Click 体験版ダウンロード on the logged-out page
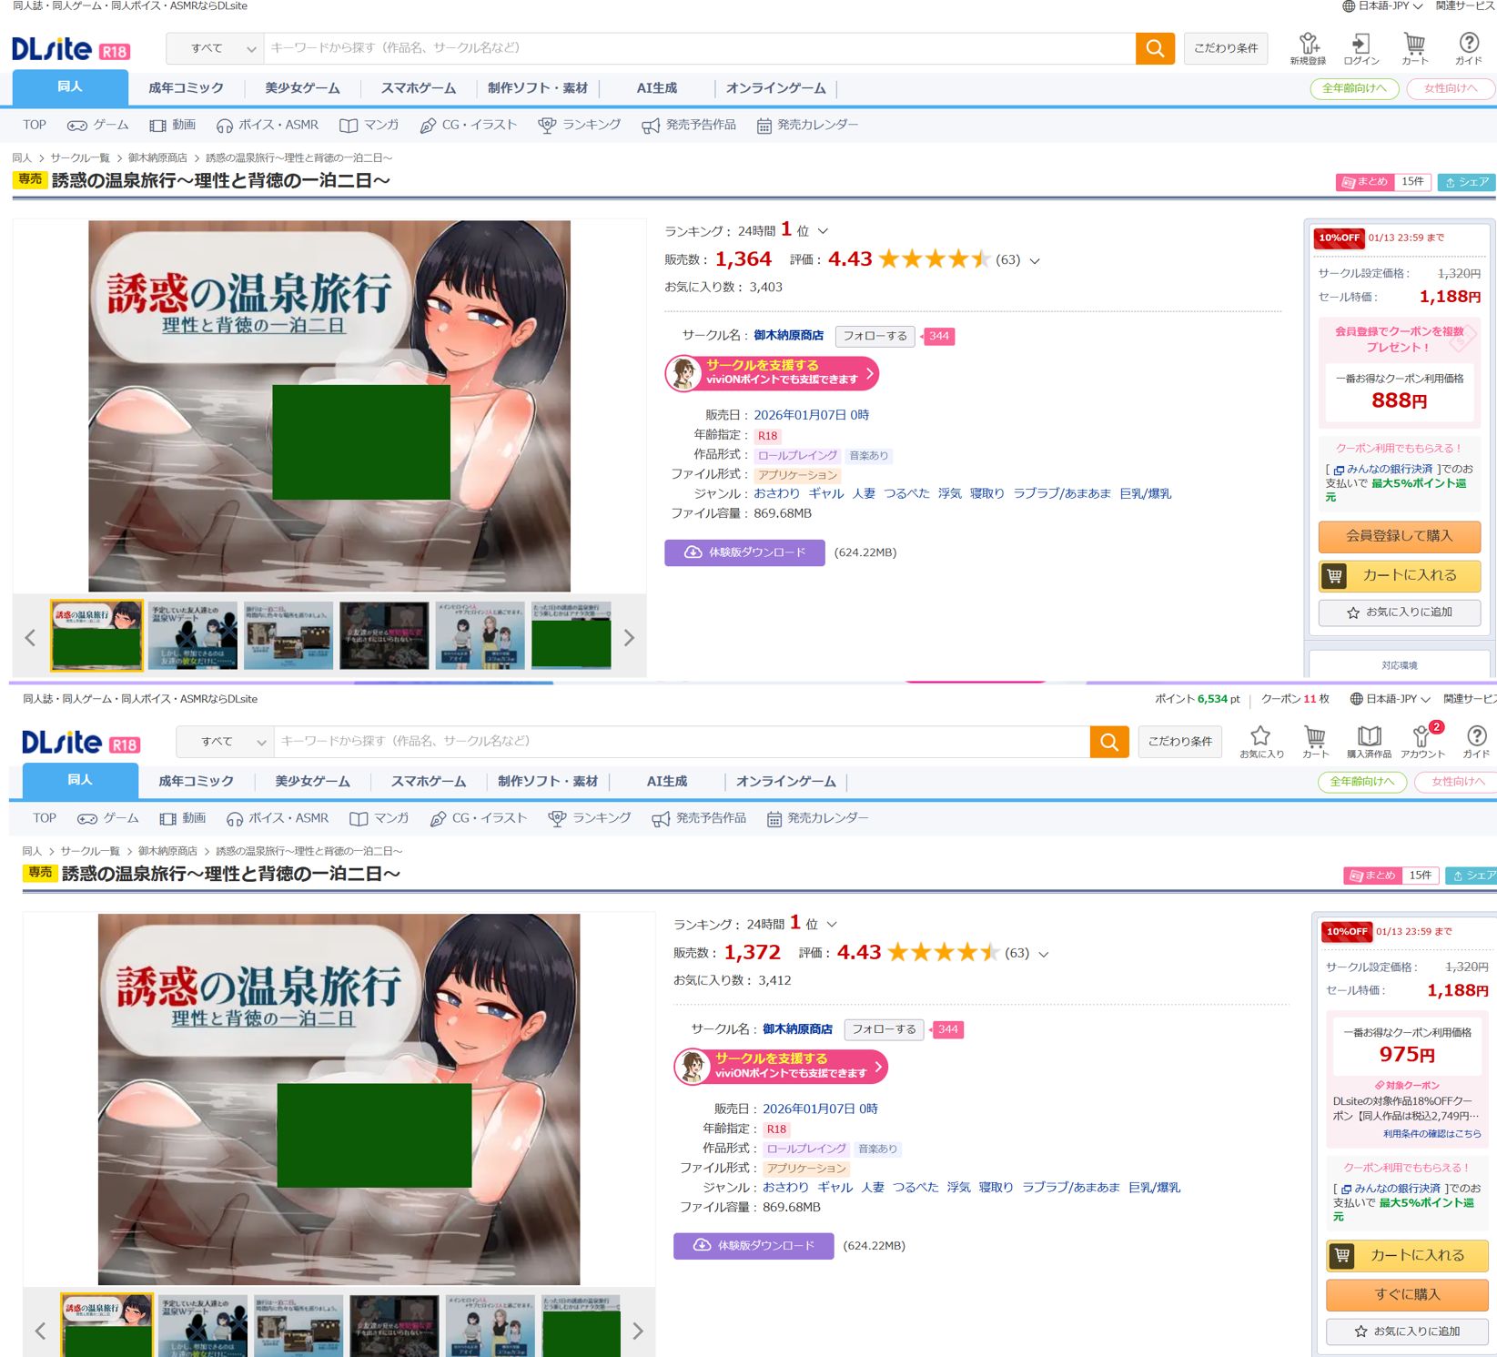1497x1357 pixels. pyautogui.click(x=744, y=552)
